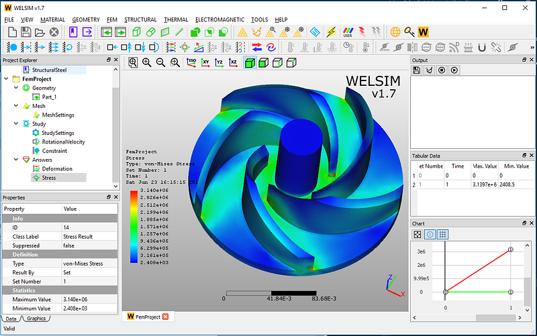
Task: Zoom to fit with the framed magnifier icon
Action: (133, 62)
